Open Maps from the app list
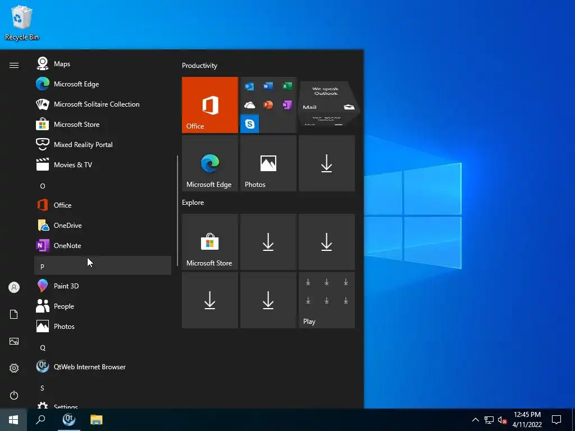The width and height of the screenshot is (575, 431). [103, 64]
